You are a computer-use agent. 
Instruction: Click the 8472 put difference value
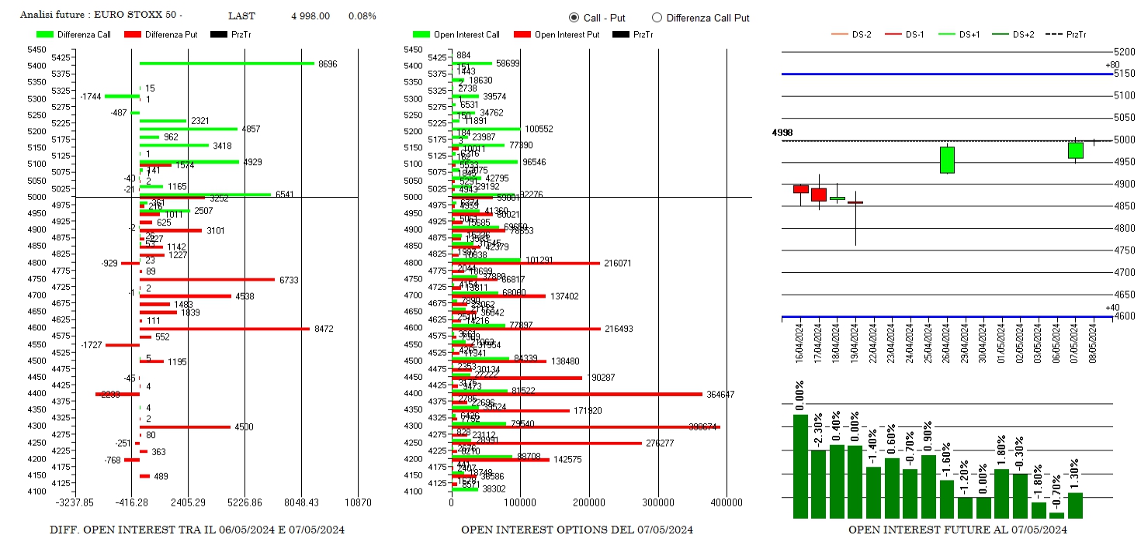324,329
